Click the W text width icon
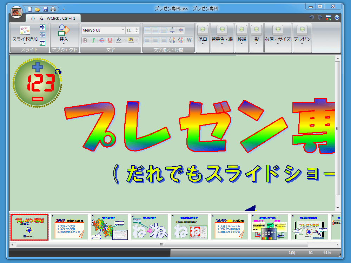 click(x=189, y=40)
